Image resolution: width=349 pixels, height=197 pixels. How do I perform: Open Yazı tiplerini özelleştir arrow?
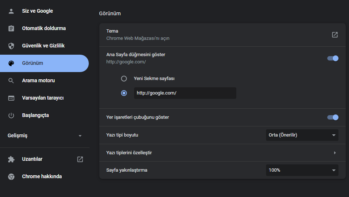(335, 153)
